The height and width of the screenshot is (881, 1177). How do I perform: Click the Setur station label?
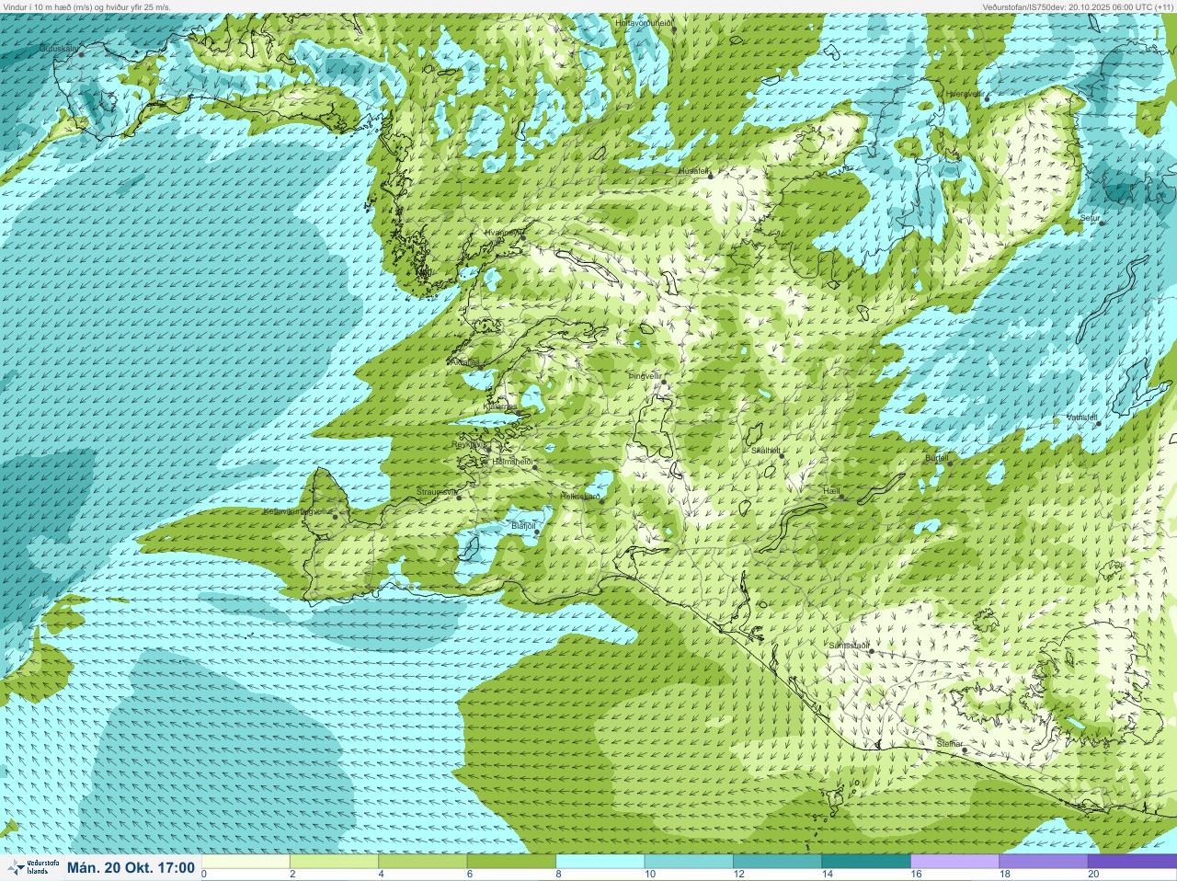tap(1090, 218)
